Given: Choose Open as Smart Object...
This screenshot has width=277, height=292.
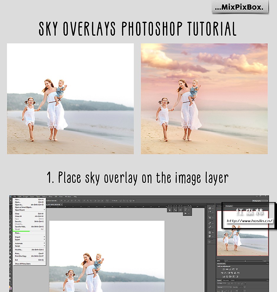Looking at the screenshot, I should pyautogui.click(x=29, y=207).
